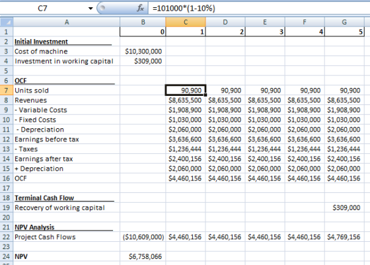
Task: Select row 24 header
Action: [x=7, y=256]
